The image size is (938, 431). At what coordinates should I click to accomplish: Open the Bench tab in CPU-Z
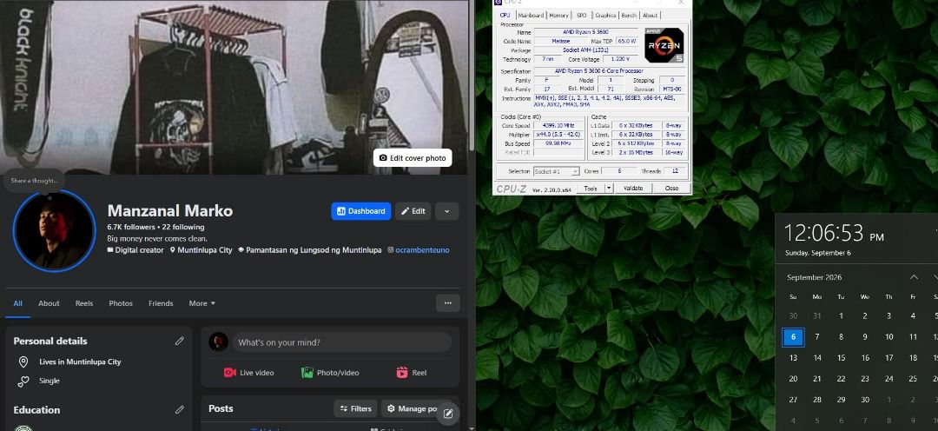629,15
